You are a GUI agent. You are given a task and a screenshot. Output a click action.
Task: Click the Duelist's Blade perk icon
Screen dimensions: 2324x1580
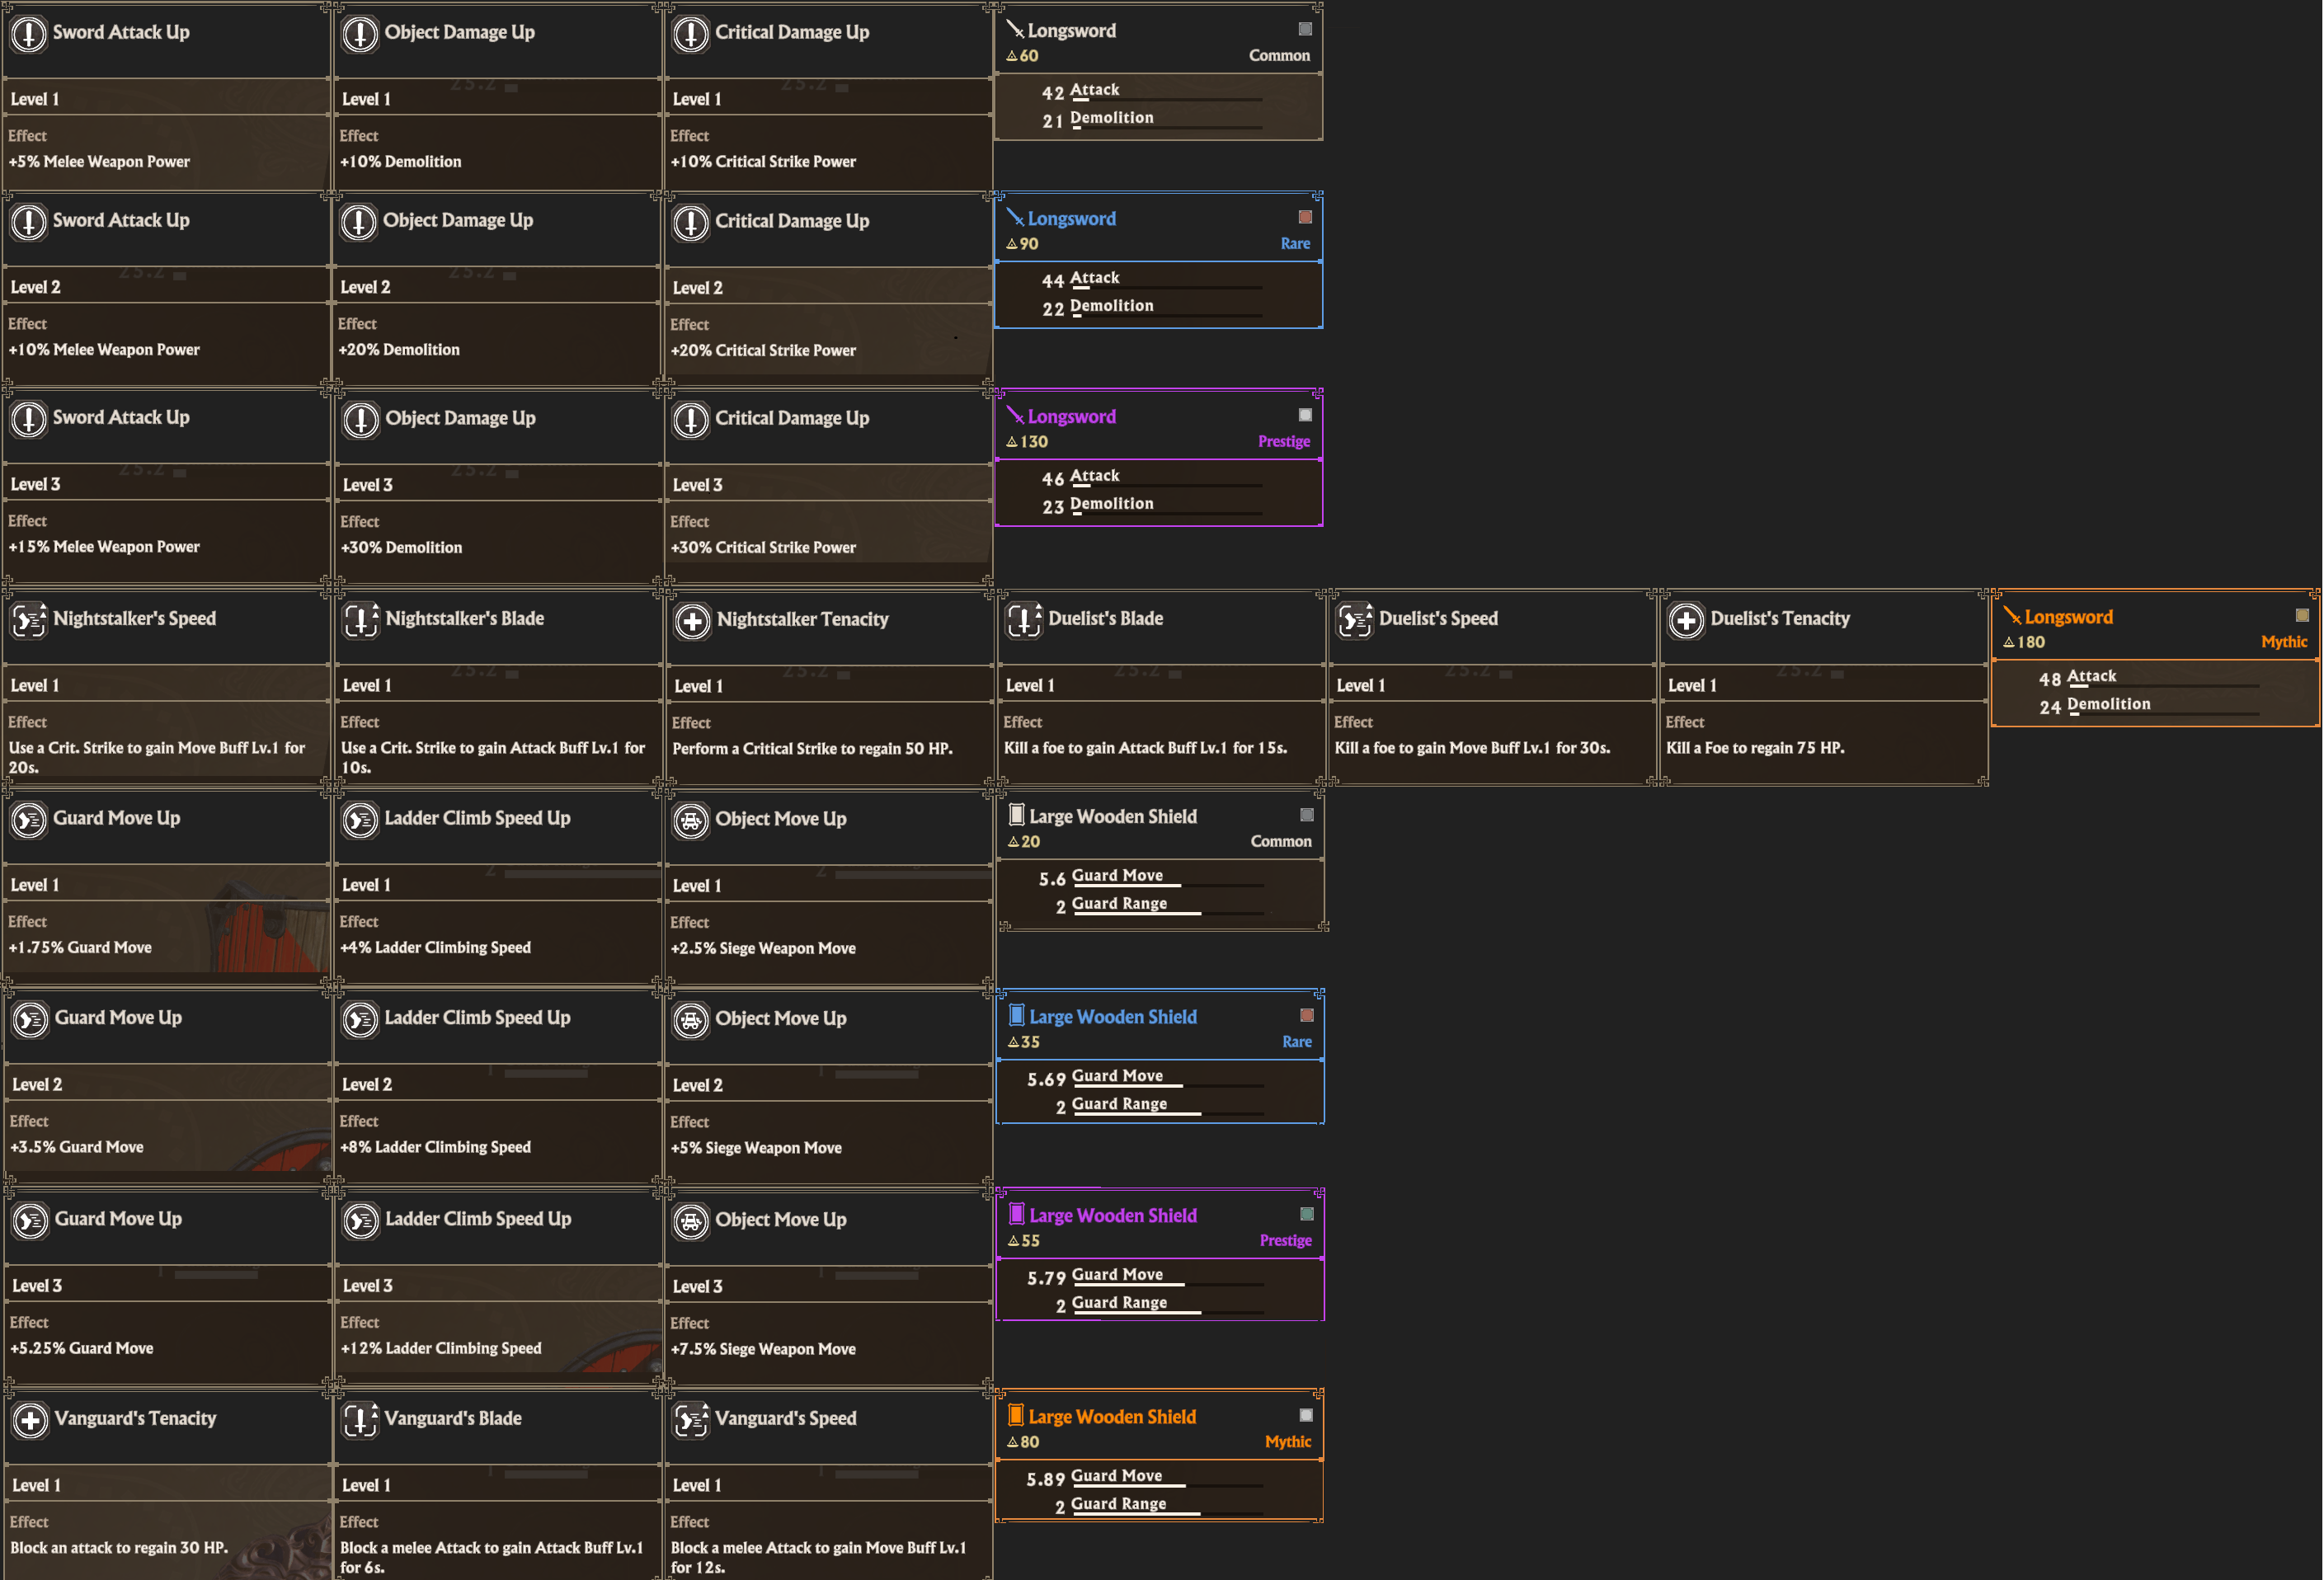pos(1024,620)
